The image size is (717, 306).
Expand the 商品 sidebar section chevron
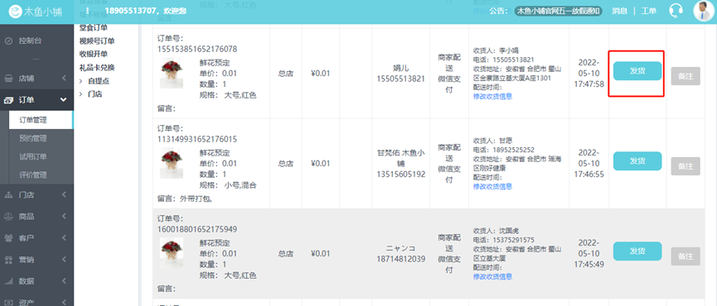[x=64, y=216]
